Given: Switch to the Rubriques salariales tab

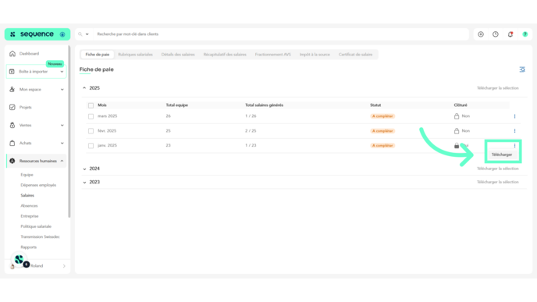Looking at the screenshot, I should [135, 55].
